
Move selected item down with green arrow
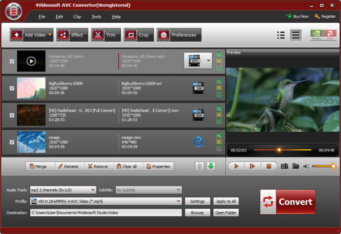(211, 167)
